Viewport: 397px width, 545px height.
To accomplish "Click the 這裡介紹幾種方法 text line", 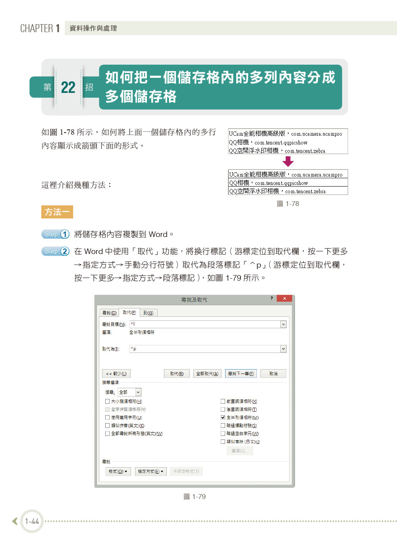I will [x=77, y=185].
